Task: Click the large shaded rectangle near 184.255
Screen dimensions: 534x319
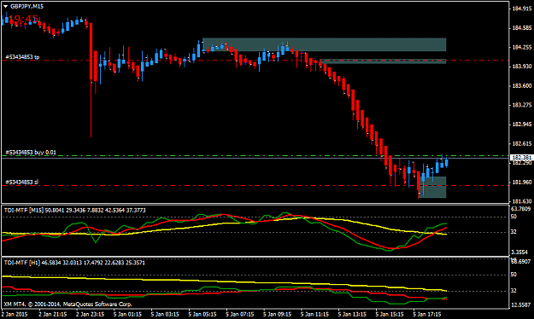Action: tap(324, 44)
